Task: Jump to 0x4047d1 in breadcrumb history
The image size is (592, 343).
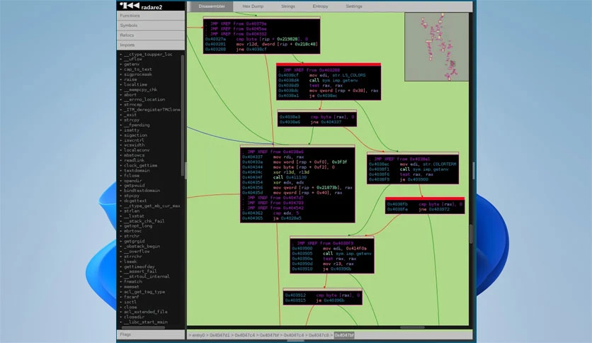Action: pos(220,335)
